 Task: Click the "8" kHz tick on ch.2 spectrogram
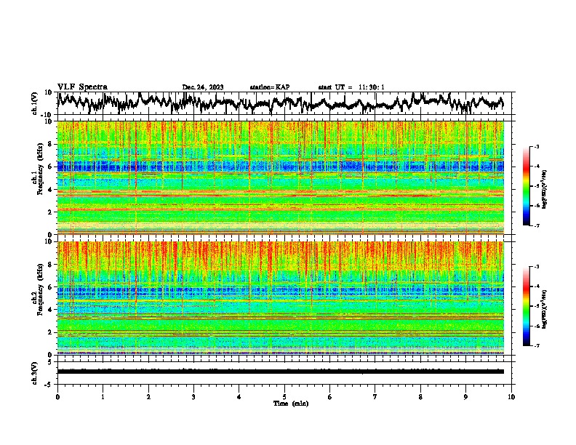[51, 265]
